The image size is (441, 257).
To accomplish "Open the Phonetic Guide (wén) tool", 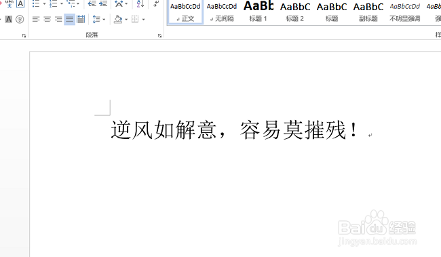I will [9, 3].
